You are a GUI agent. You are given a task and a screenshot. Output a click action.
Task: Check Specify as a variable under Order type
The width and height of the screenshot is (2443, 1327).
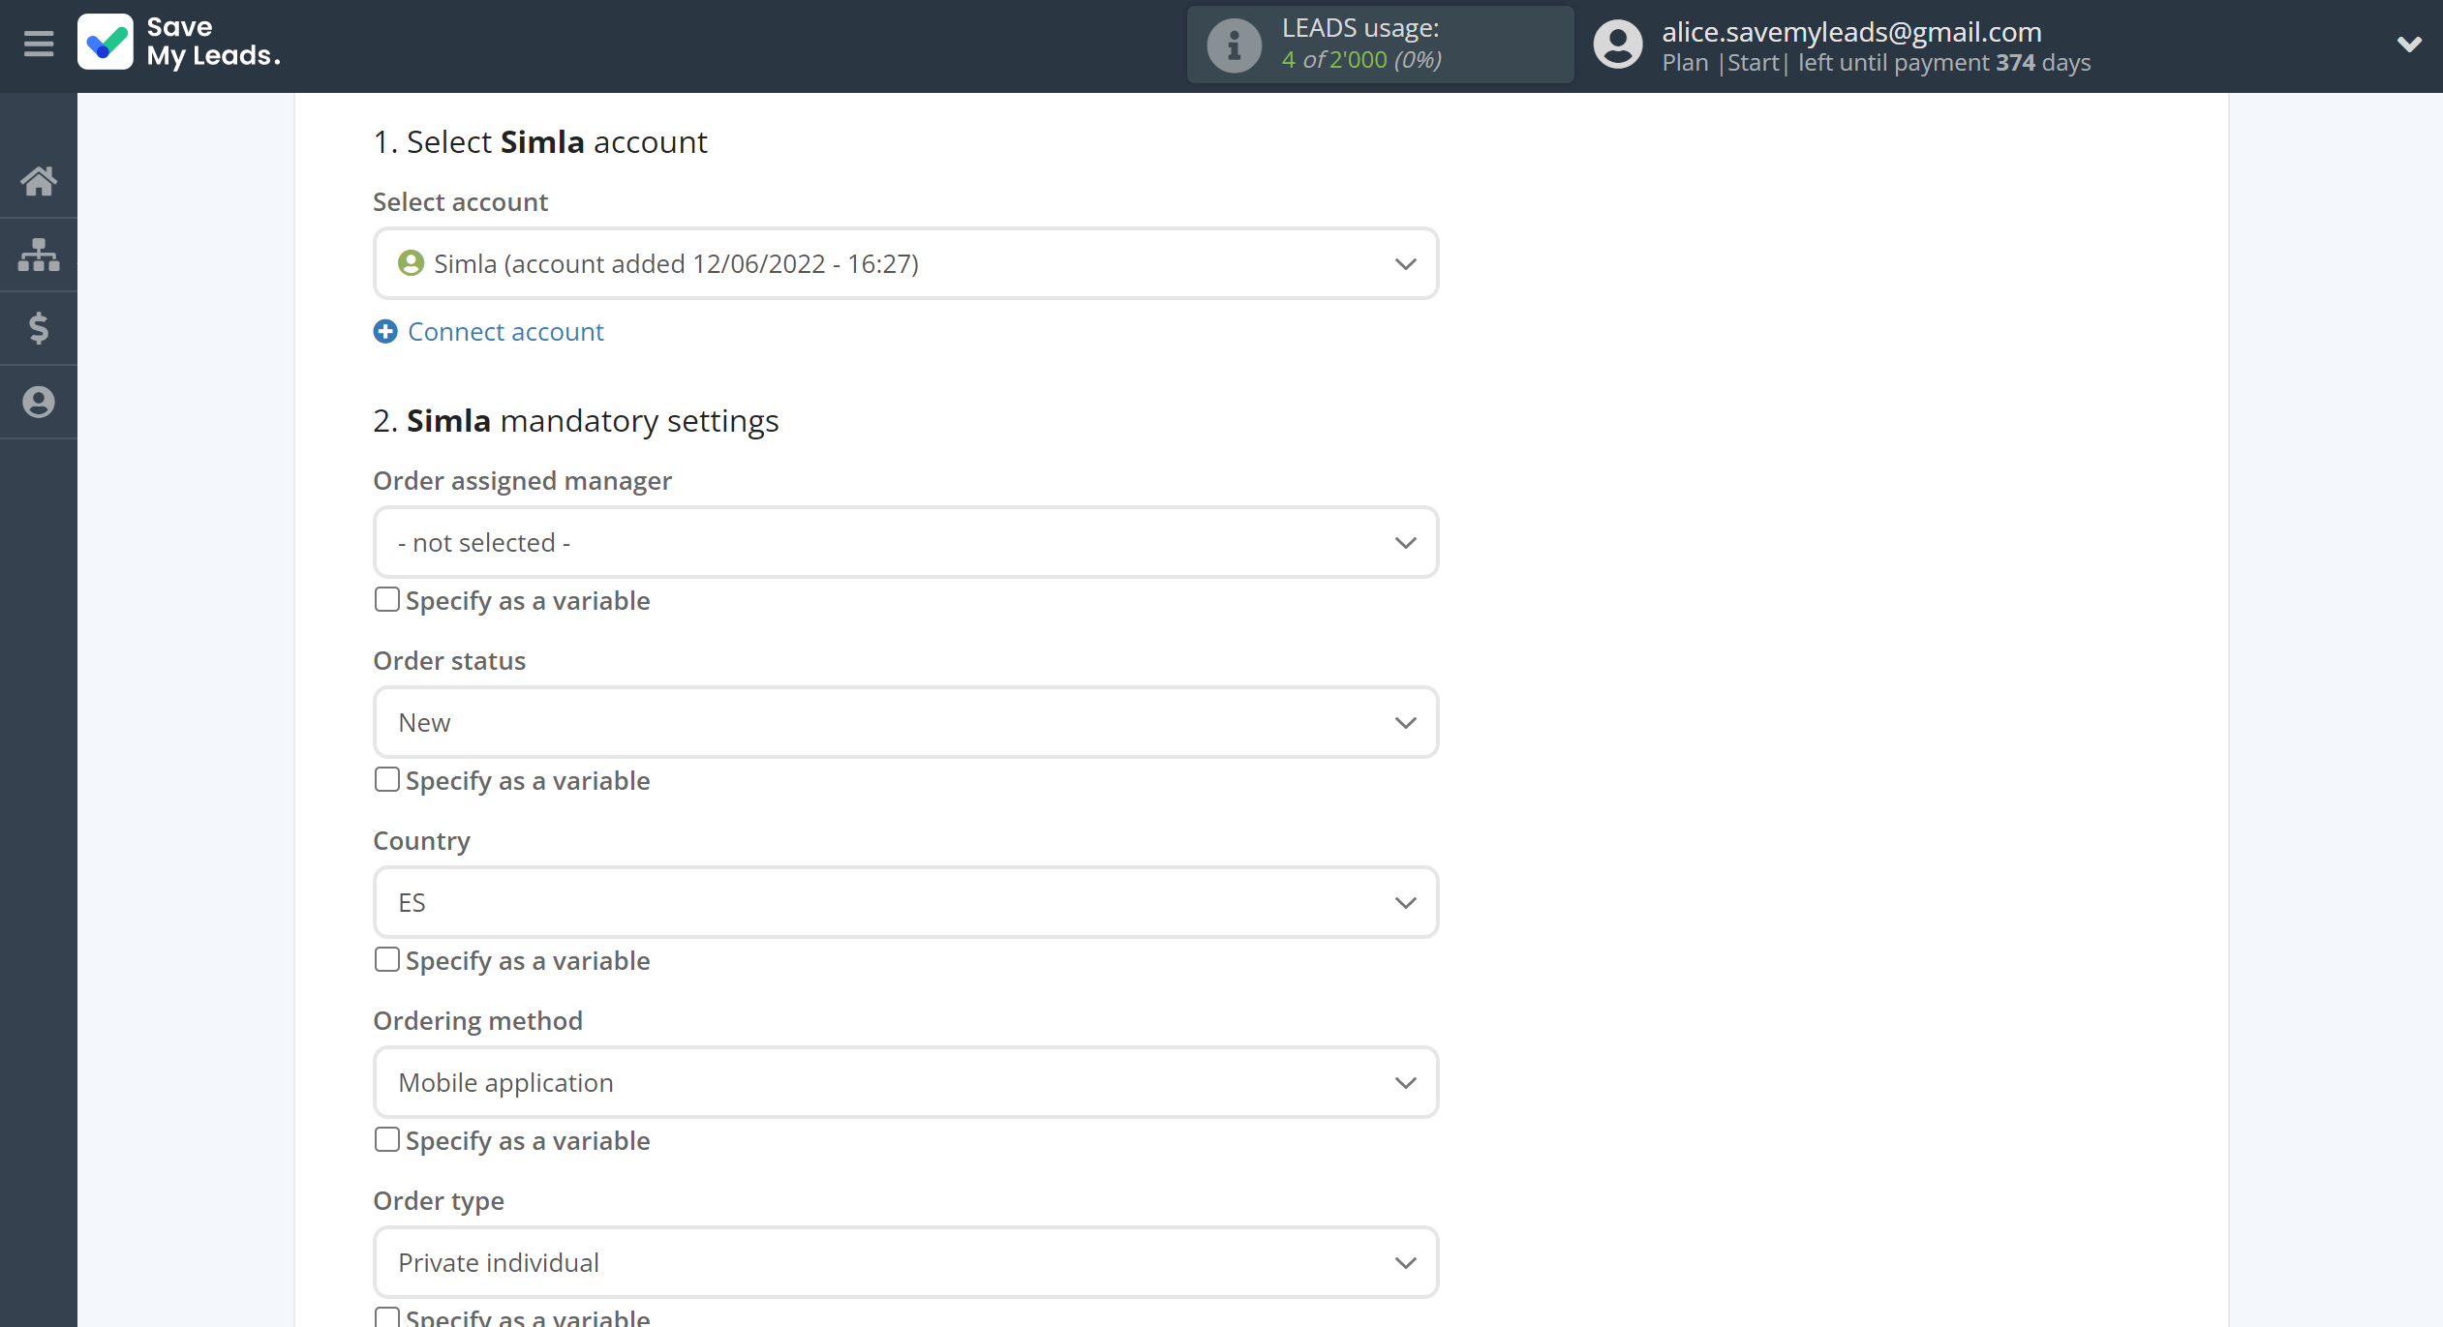tap(386, 1317)
